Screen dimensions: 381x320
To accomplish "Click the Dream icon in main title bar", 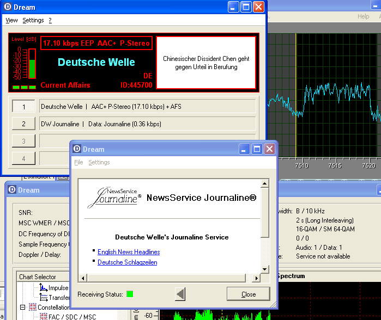I will tap(8, 7).
